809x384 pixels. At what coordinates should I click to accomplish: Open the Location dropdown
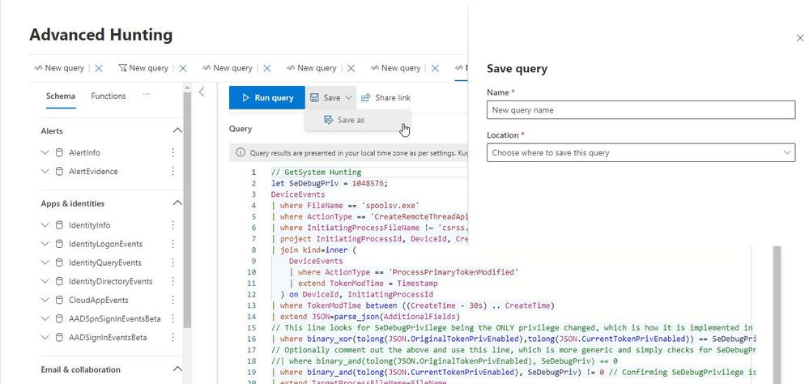click(x=641, y=153)
